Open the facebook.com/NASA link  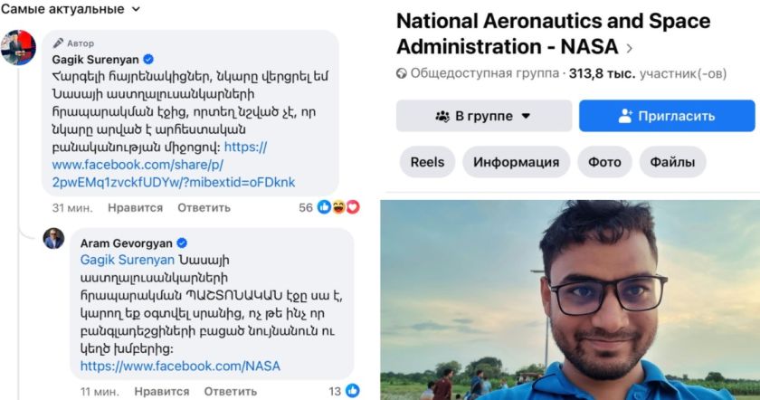180,367
